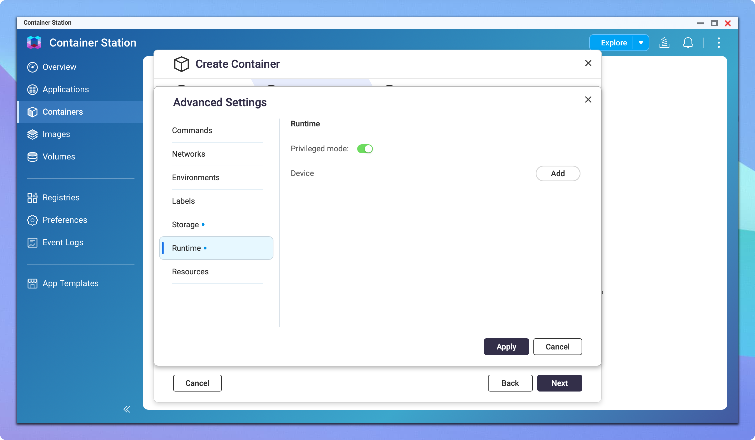Screen dimensions: 755x440
Task: Expand the Explore dropdown arrow
Action: 641,42
